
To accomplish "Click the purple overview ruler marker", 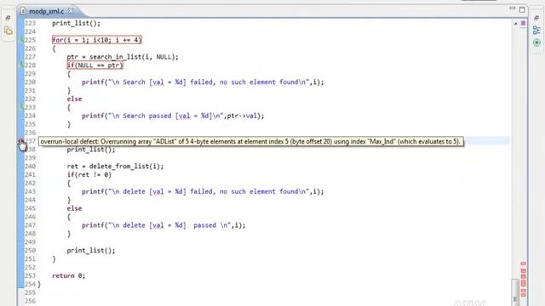I will 523,23.
